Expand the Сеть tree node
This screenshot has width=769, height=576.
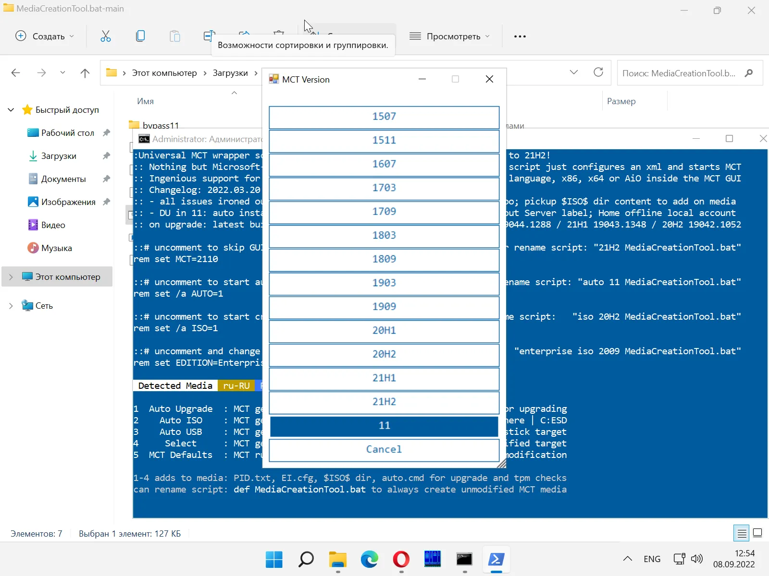11,306
